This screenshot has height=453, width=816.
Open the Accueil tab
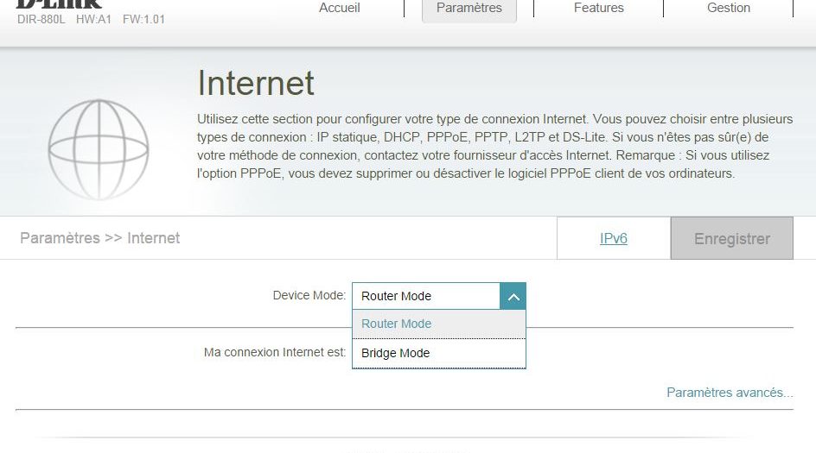(x=340, y=9)
